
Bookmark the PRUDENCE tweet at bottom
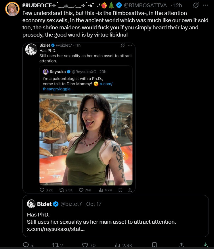click(x=154, y=245)
